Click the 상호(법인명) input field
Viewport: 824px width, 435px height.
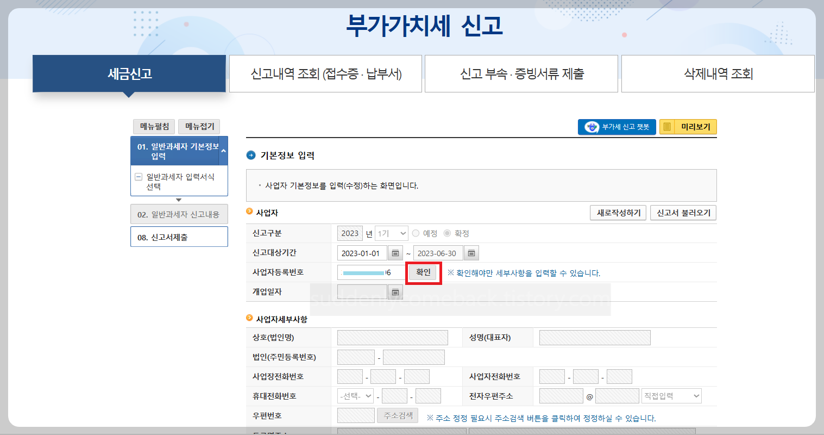pyautogui.click(x=392, y=337)
